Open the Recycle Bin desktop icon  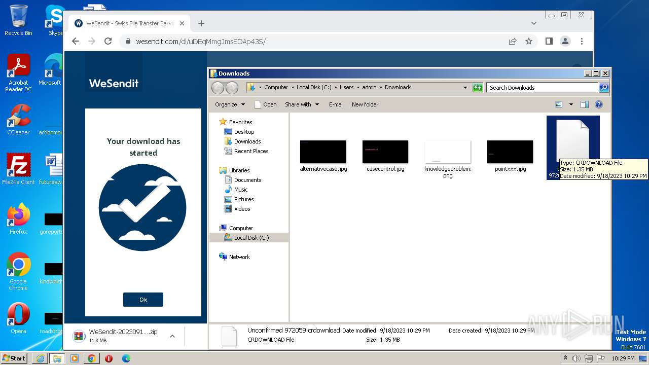18,20
